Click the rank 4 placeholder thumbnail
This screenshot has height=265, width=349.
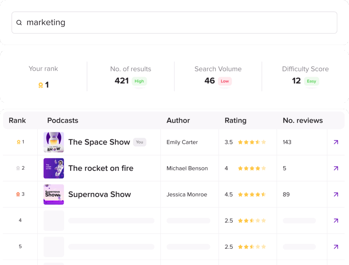point(54,221)
